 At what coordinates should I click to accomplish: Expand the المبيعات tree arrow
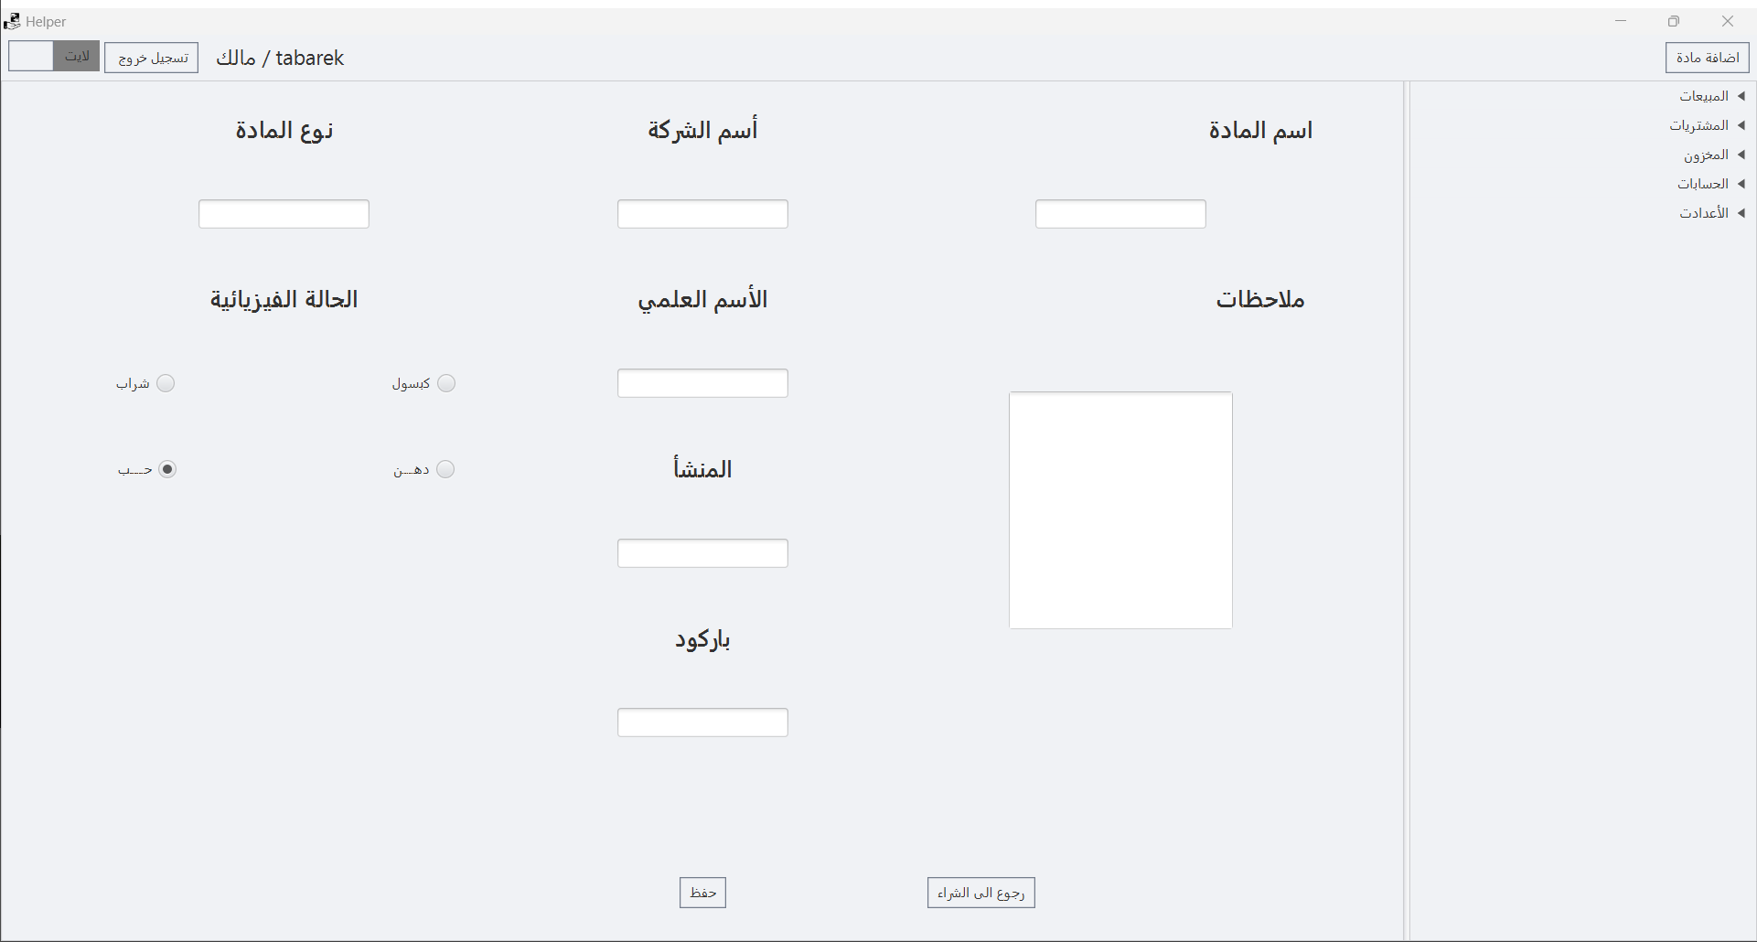tap(1741, 96)
